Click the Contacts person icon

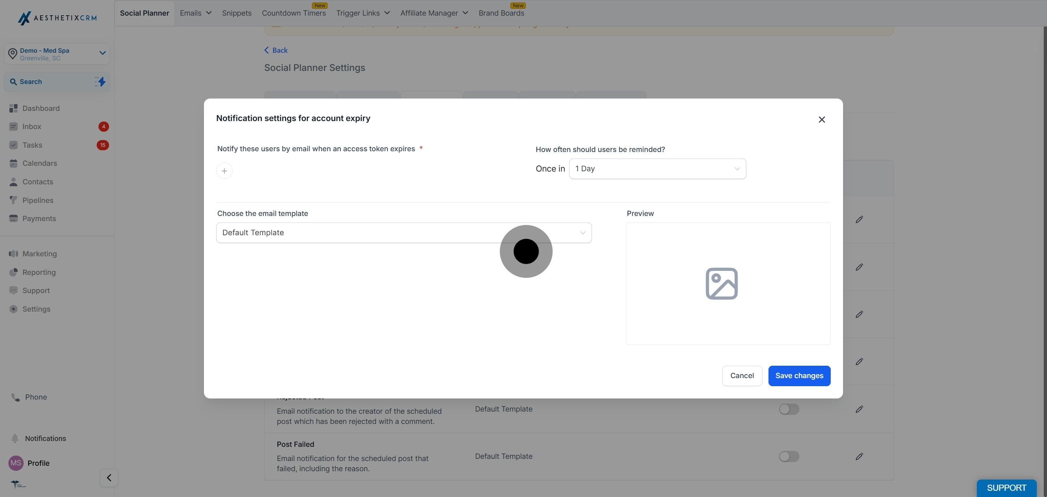point(13,182)
